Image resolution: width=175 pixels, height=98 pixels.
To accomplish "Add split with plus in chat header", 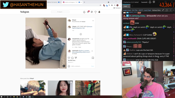I will tap(174, 10).
